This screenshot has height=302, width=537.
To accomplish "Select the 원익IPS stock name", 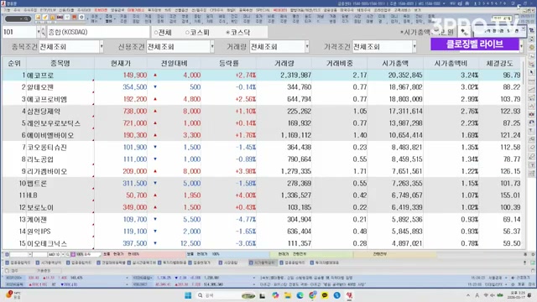I will (39, 232).
